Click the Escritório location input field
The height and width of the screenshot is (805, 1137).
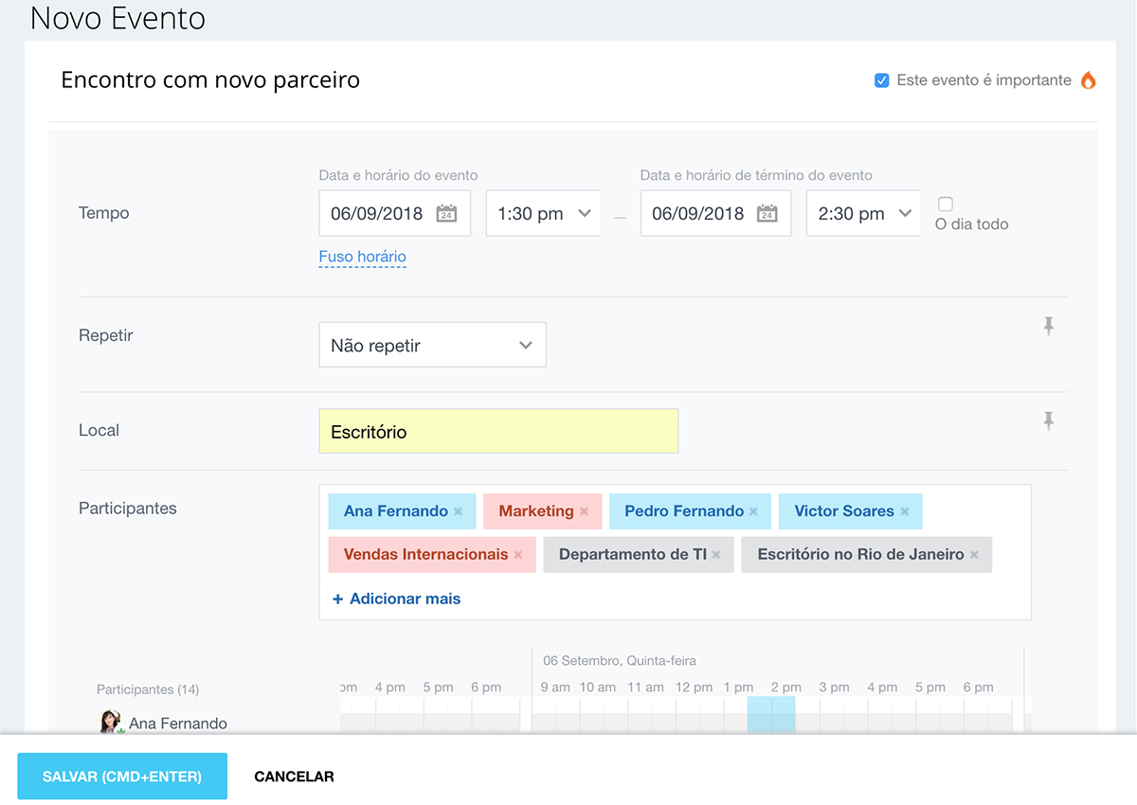pos(498,432)
